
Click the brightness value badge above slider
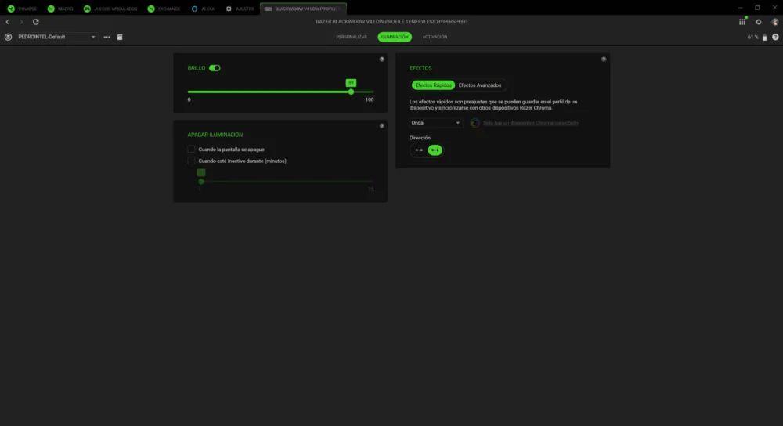point(351,83)
